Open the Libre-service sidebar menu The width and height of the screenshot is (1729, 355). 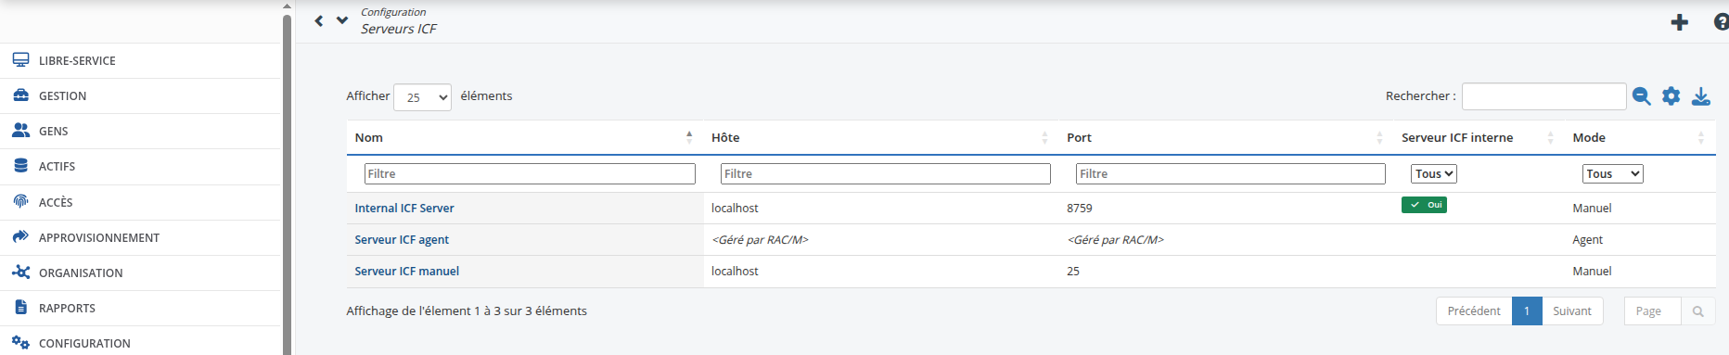tap(139, 60)
